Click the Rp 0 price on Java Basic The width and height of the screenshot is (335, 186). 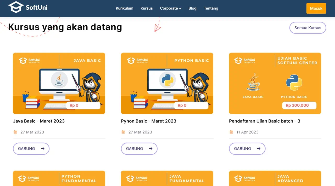(x=74, y=105)
